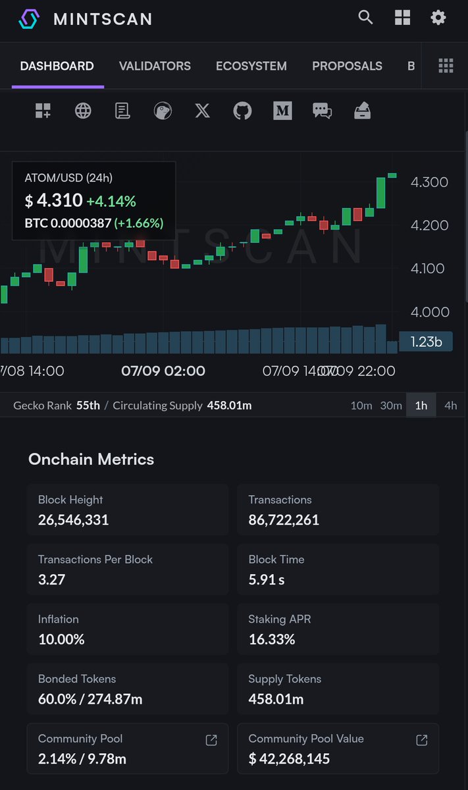The height and width of the screenshot is (790, 468).
Task: Click the Bonded Tokens card
Action: 128,689
